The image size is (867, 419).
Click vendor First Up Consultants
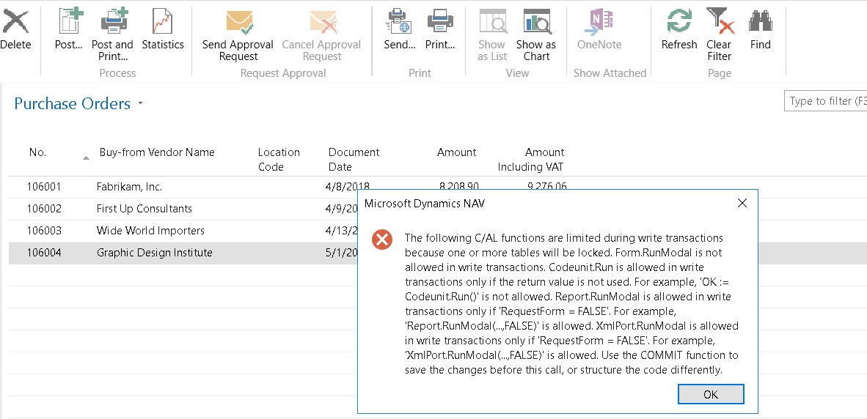click(x=144, y=209)
